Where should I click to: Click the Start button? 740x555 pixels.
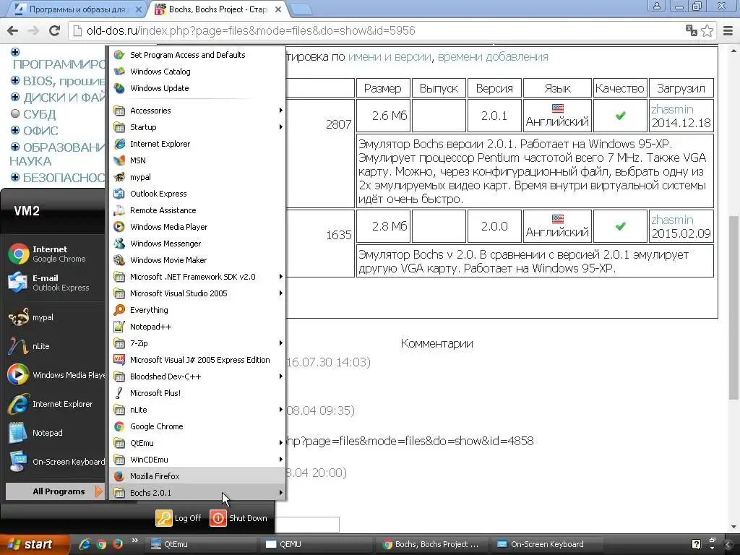point(33,544)
